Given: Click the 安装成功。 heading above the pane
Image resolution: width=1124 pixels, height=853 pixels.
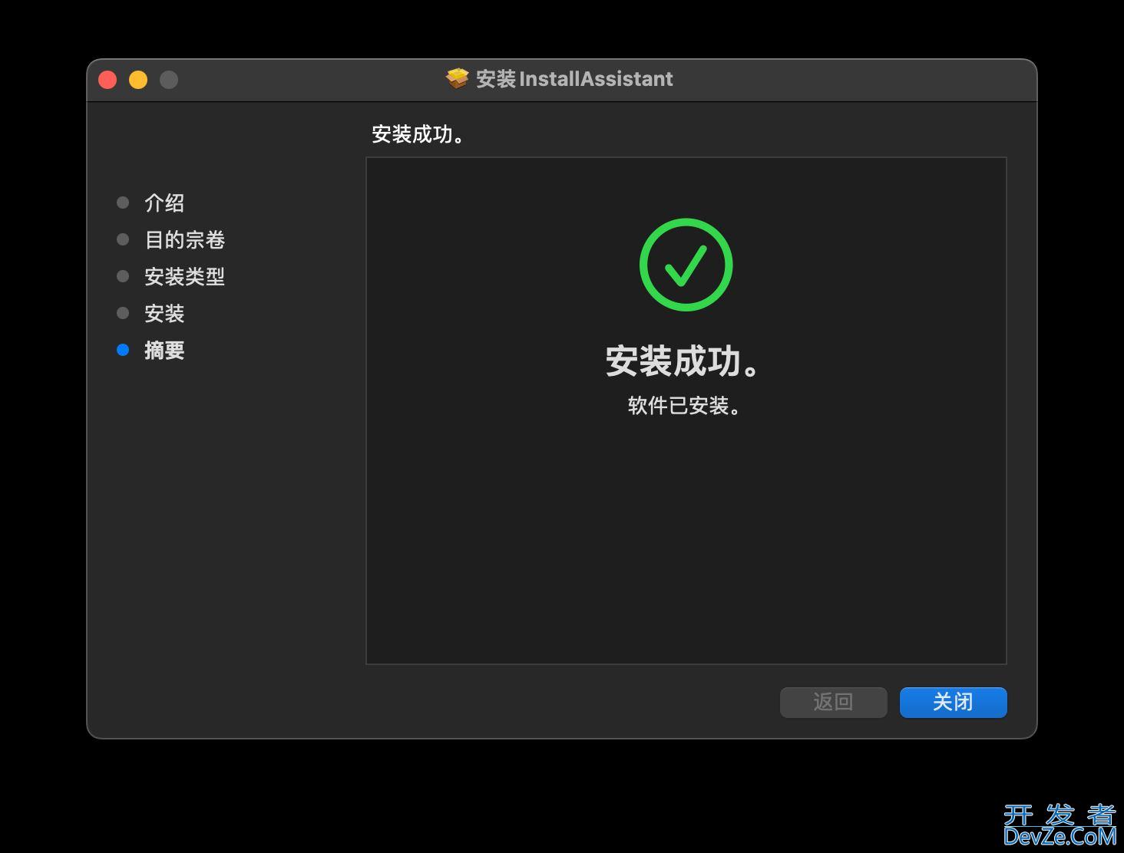Looking at the screenshot, I should (419, 134).
